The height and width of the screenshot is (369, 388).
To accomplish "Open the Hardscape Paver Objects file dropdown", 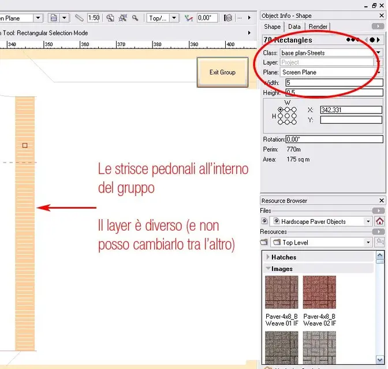I will (320, 221).
